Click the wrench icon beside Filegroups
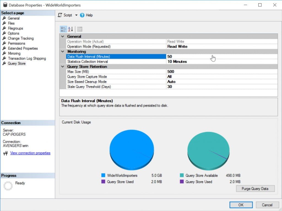Screen dimensions: 282x211 coord(4,28)
